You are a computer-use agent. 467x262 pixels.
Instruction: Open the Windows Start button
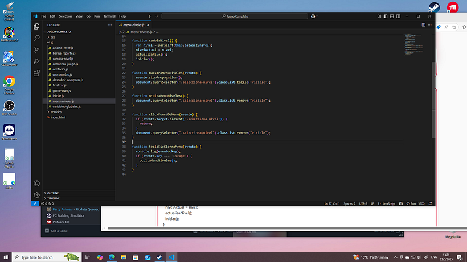click(x=6, y=257)
